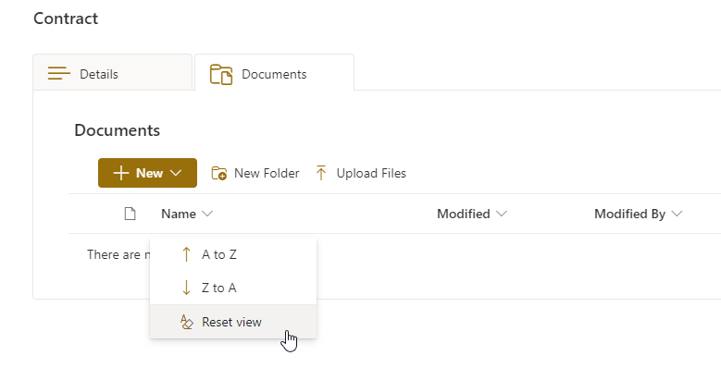Image resolution: width=721 pixels, height=368 pixels.
Task: Open the Name column chevron dropdown
Action: click(207, 214)
